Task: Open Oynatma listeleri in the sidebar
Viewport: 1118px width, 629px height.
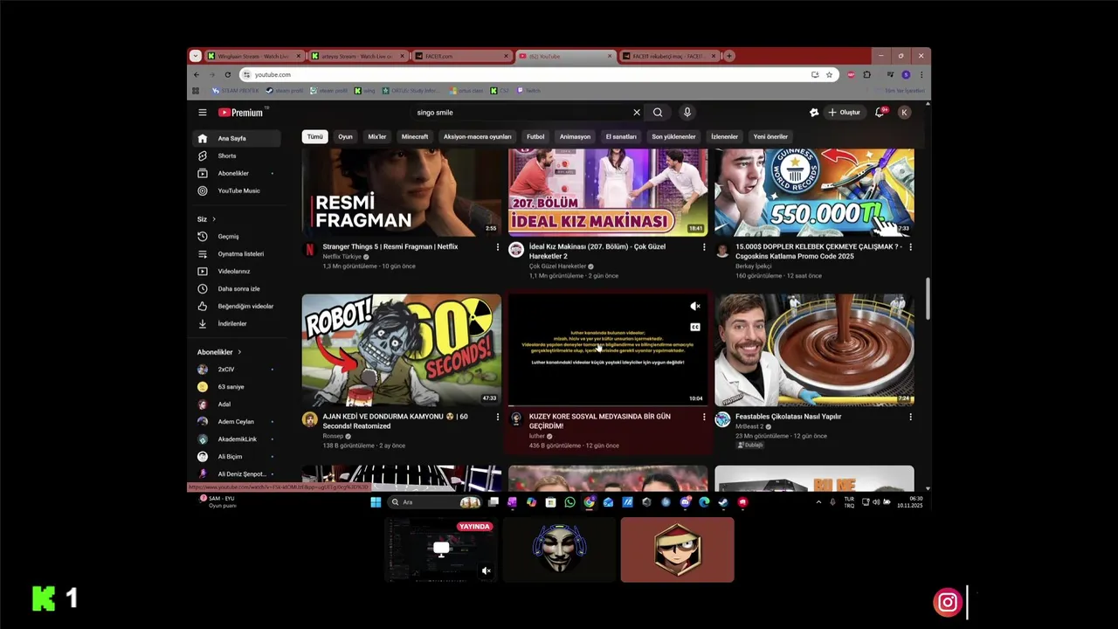Action: point(237,253)
